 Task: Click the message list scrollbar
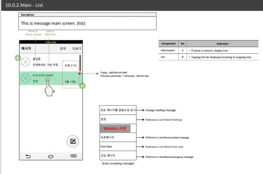coord(80,63)
